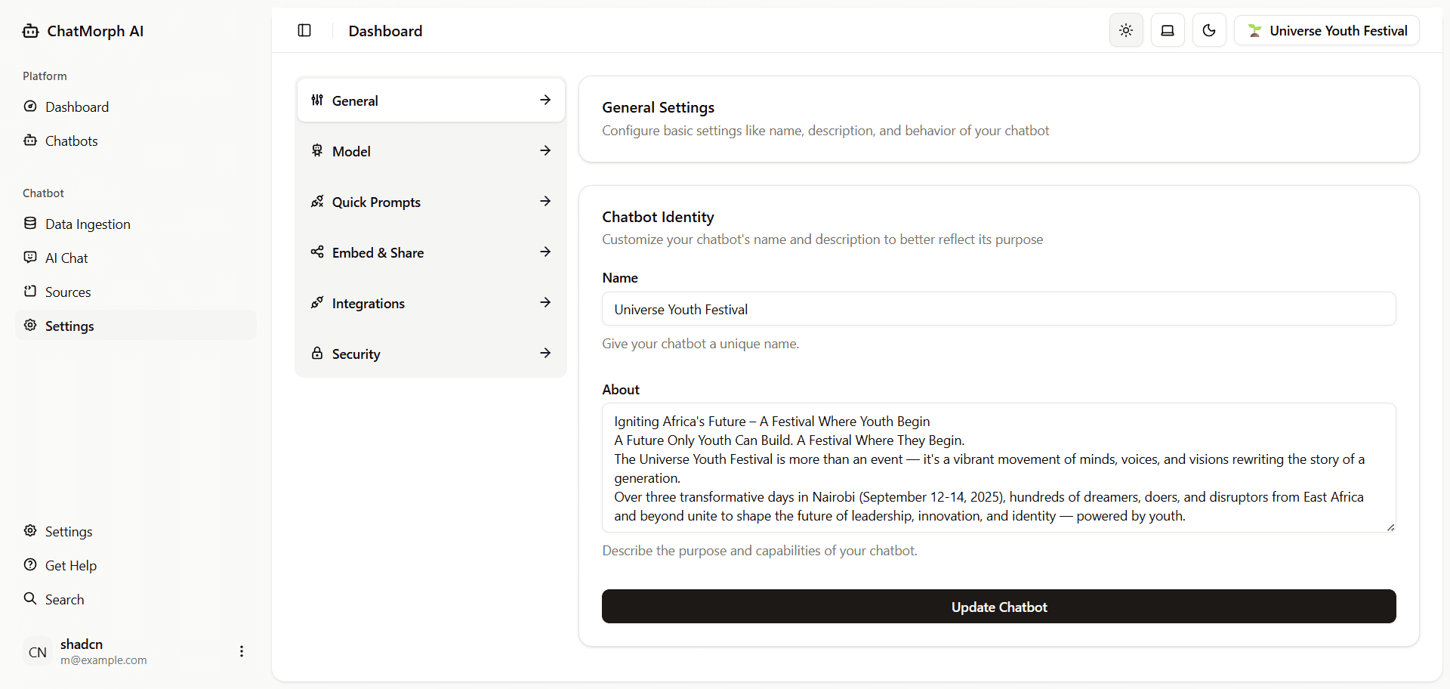1450x689 pixels.
Task: Open Search from the sidebar
Action: [x=64, y=600]
